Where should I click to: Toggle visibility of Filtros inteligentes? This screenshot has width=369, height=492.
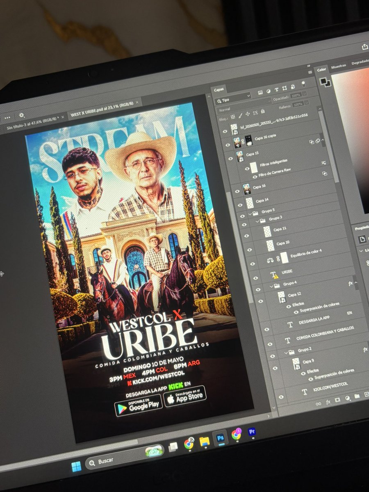tap(247, 169)
